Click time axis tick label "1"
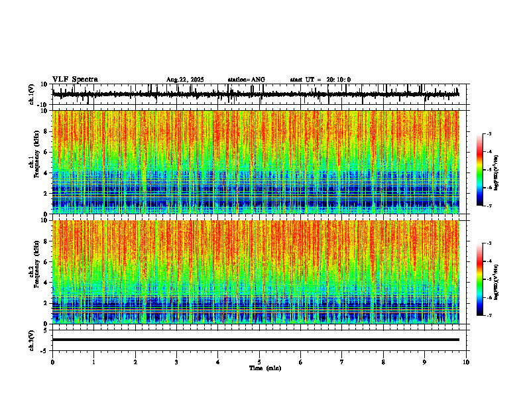The width and height of the screenshot is (525, 406). [x=93, y=362]
